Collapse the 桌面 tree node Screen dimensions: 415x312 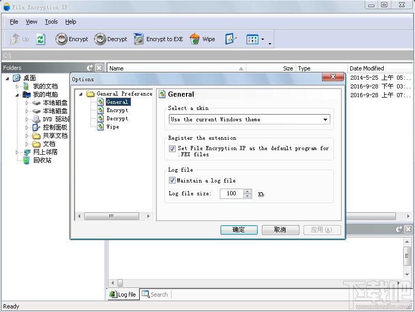click(x=7, y=79)
